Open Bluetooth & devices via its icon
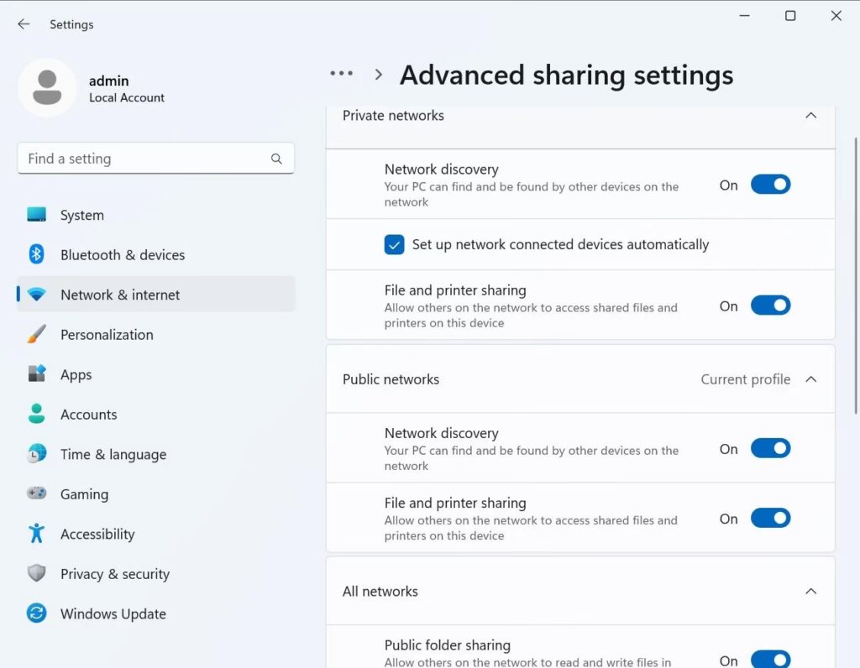Image resolution: width=860 pixels, height=668 pixels. 36,254
